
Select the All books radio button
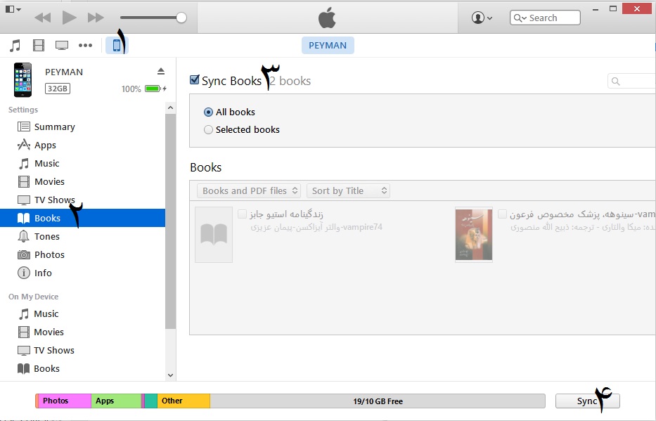click(x=208, y=112)
